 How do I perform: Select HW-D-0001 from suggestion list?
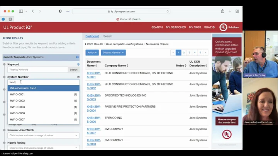(43, 95)
